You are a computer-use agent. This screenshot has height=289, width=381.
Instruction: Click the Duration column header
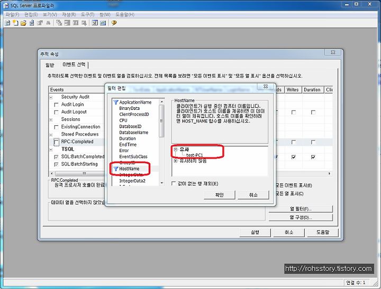(312, 90)
